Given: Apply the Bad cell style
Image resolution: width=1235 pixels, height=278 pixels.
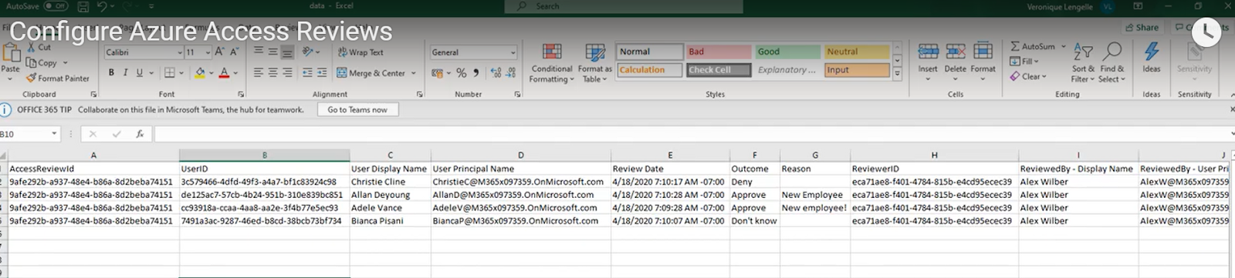Looking at the screenshot, I should (x=718, y=52).
